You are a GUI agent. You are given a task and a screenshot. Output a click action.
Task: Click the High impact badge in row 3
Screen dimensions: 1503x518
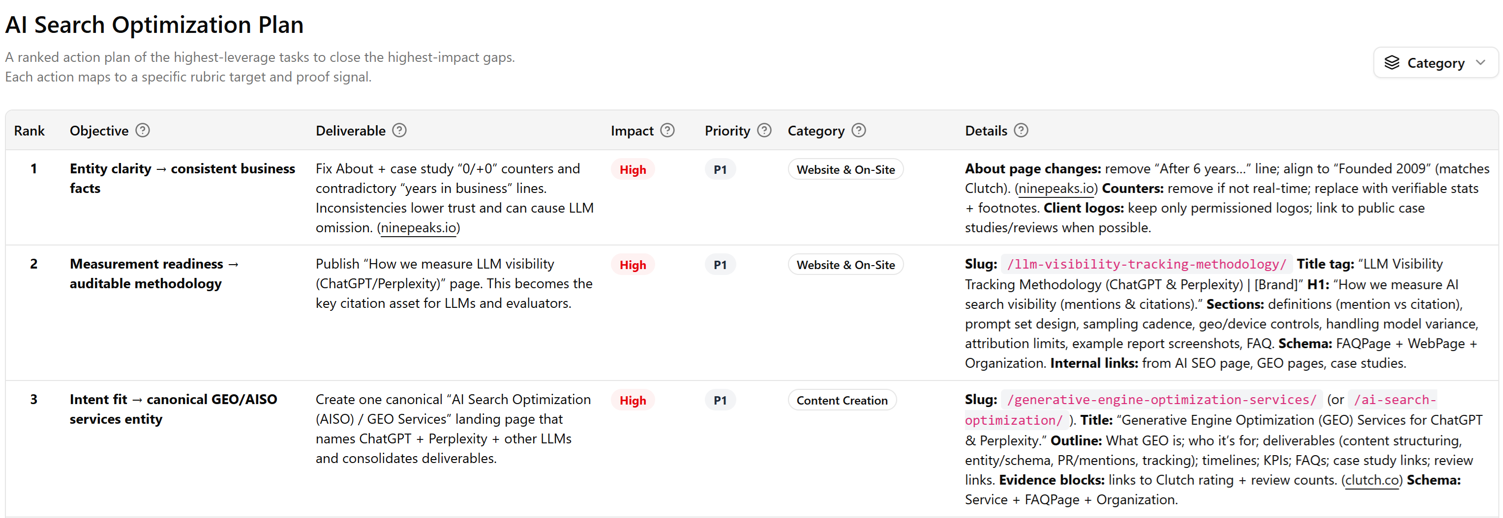tap(632, 401)
